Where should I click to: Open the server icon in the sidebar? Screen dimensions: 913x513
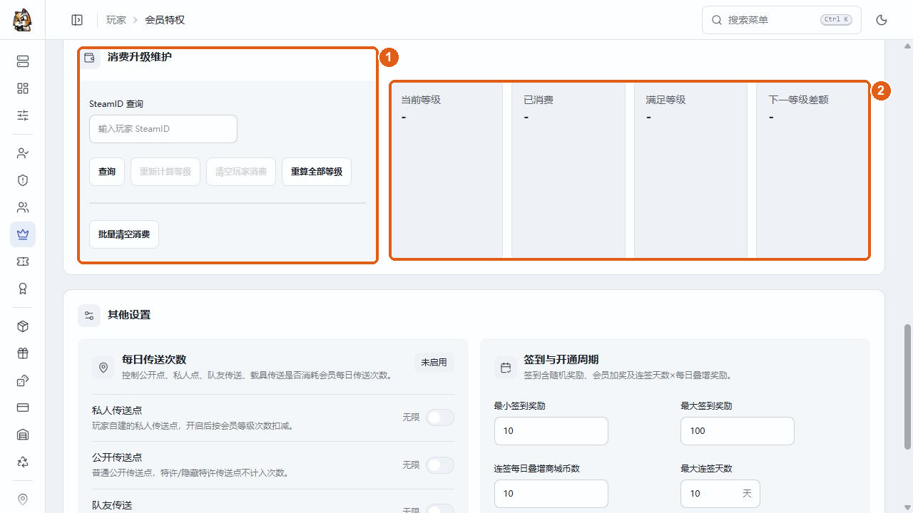(23, 61)
